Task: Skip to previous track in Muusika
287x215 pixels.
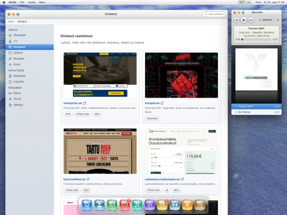Action: click(x=237, y=20)
